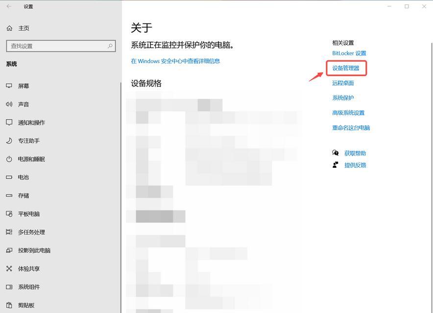Click the 相关设置 heading
The height and width of the screenshot is (313, 433).
(343, 43)
